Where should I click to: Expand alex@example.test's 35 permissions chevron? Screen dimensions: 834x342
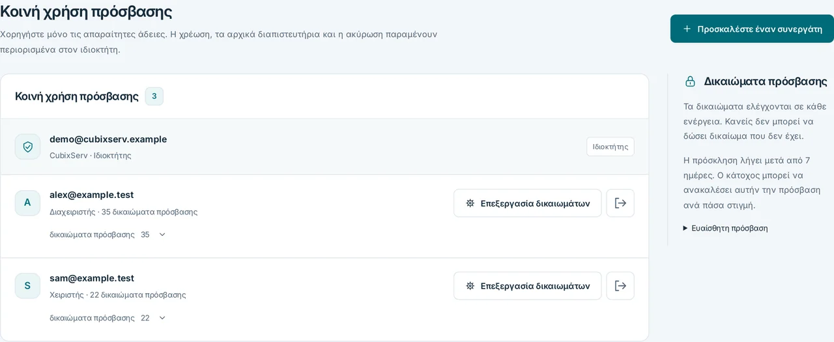(162, 235)
